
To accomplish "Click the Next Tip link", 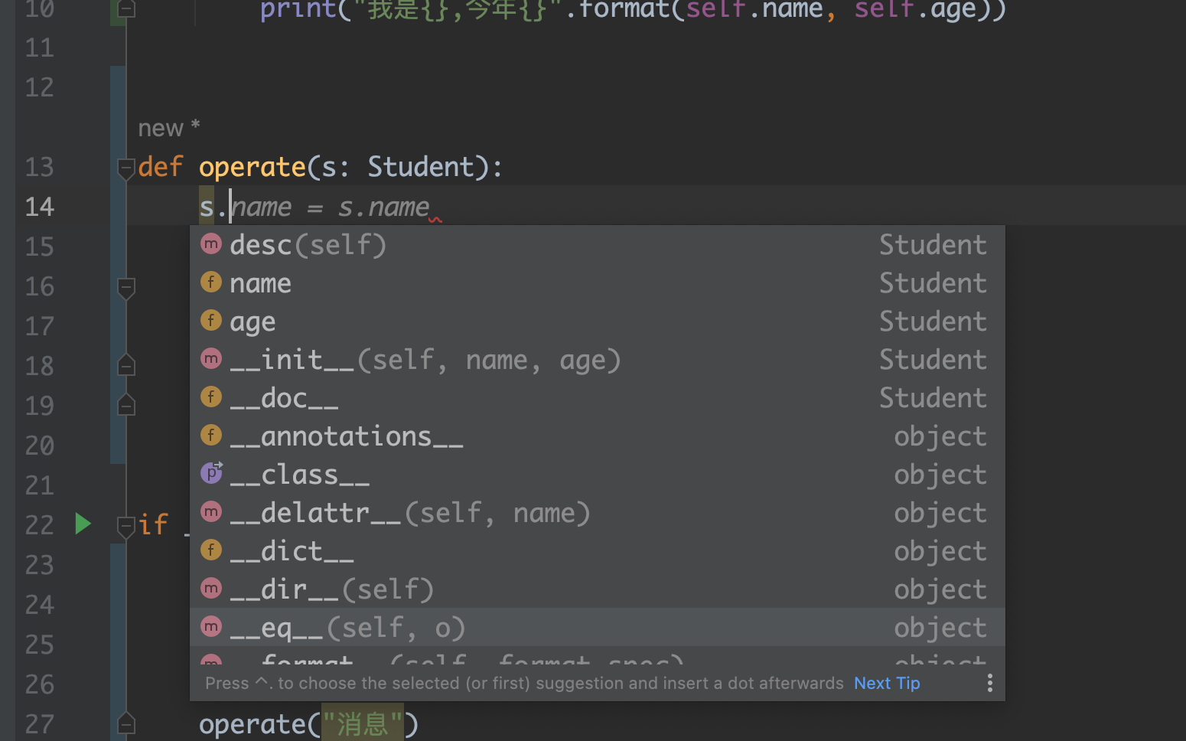I will tap(887, 683).
